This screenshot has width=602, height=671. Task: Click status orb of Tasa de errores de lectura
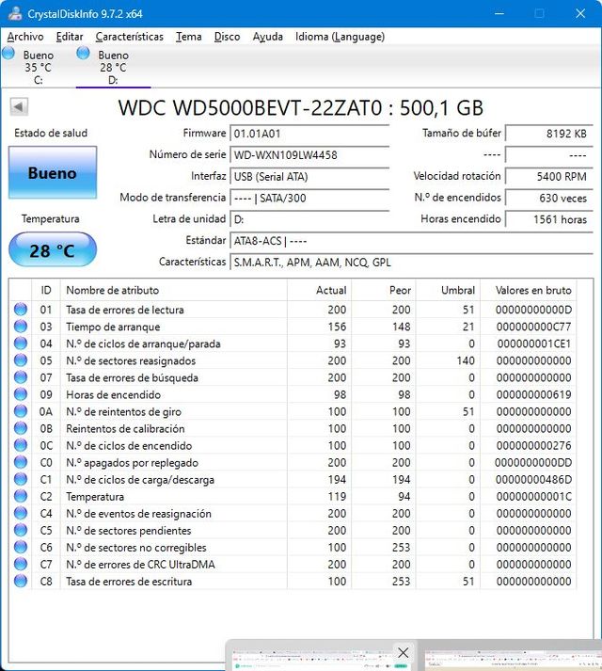tap(21, 309)
